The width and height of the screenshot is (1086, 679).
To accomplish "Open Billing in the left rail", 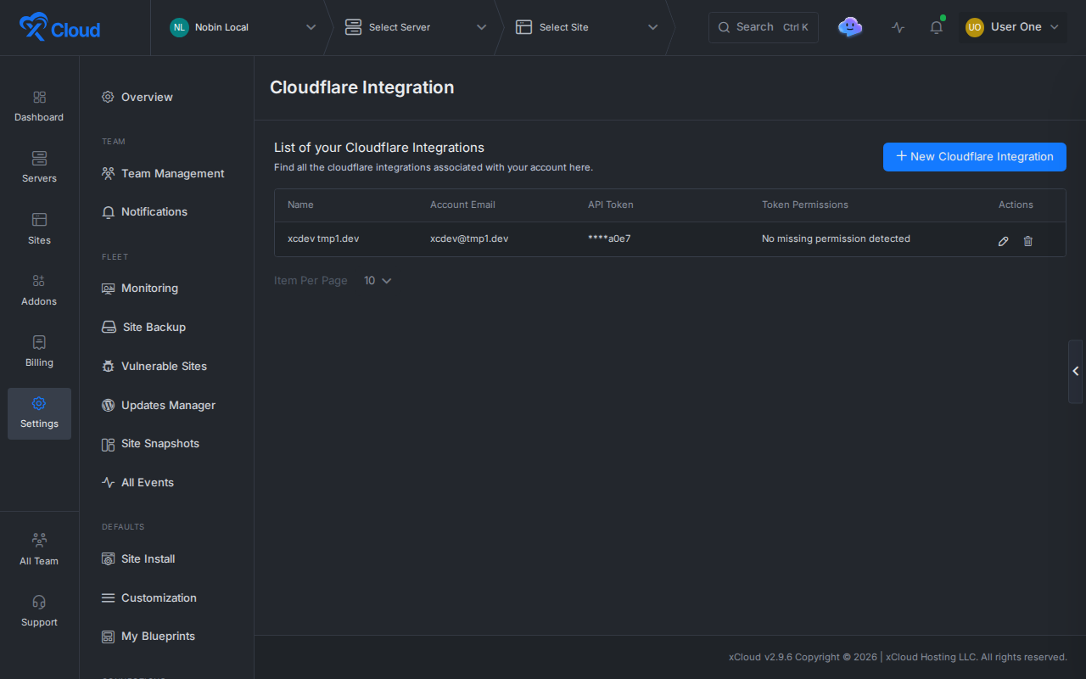I will tap(39, 351).
